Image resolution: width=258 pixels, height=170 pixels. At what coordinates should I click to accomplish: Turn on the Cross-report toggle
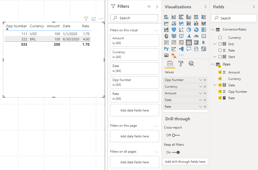(176, 135)
